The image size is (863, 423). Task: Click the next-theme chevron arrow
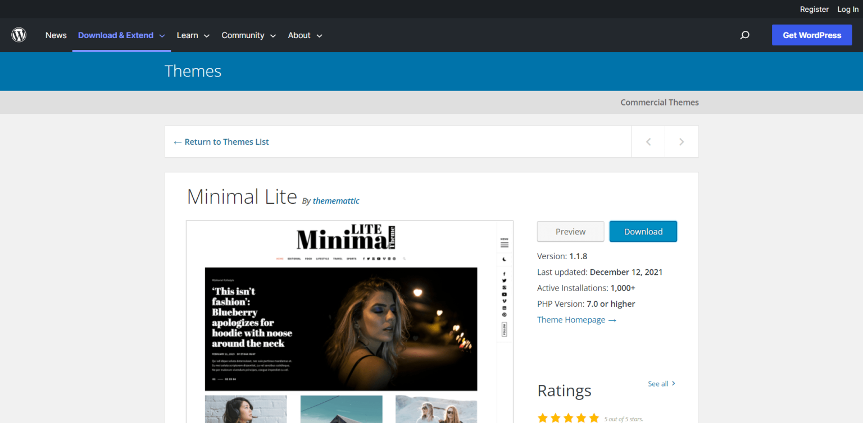(x=682, y=141)
